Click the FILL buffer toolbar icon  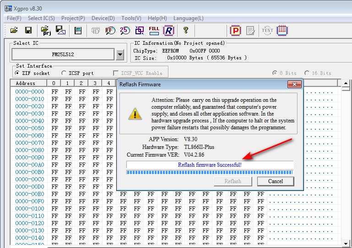(x=154, y=31)
